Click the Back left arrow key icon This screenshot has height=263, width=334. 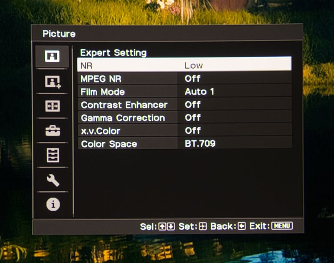click(242, 226)
